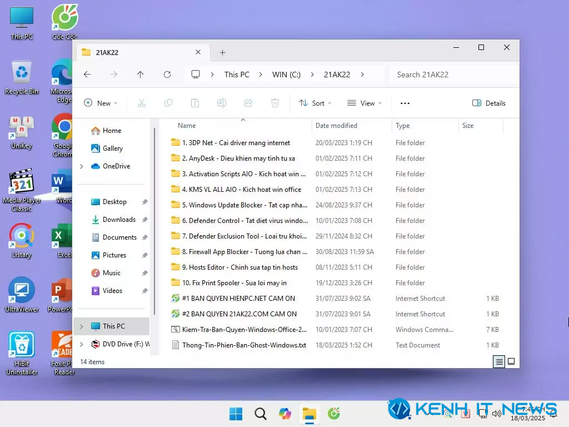569x427 pixels.
Task: Click the PC monitor icon in address bar
Action: tap(196, 75)
